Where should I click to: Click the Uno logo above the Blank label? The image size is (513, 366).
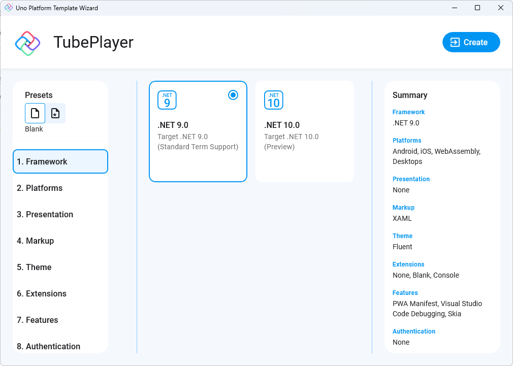tap(35, 113)
